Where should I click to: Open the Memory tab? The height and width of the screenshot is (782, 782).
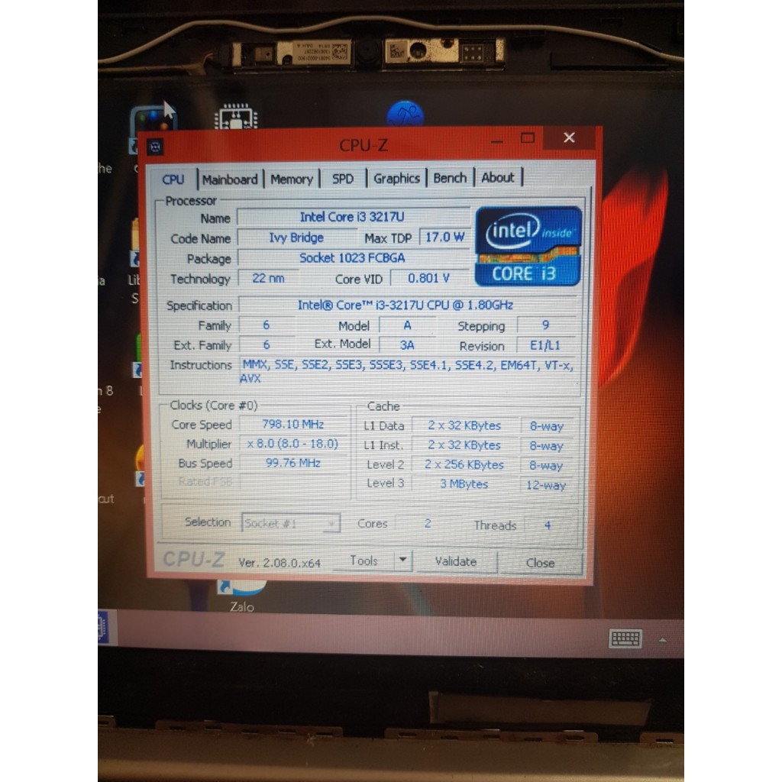292,179
